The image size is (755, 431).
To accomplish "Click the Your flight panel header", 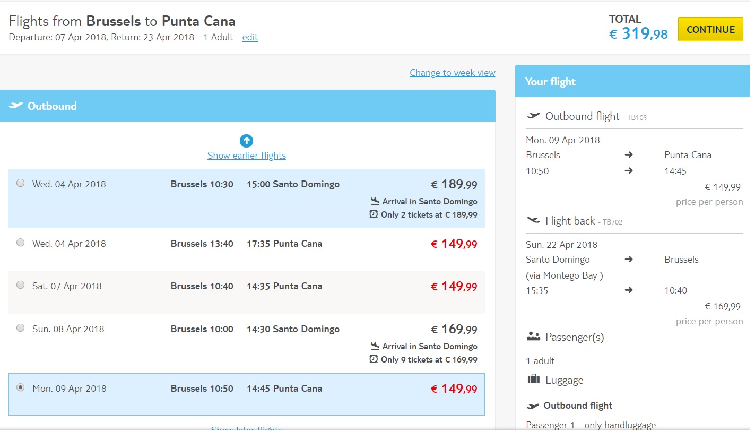I will [x=632, y=81].
